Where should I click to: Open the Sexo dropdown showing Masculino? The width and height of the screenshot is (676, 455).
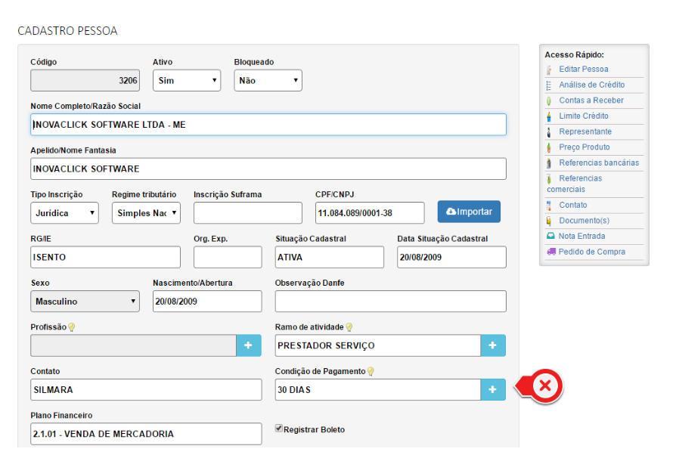(x=85, y=302)
